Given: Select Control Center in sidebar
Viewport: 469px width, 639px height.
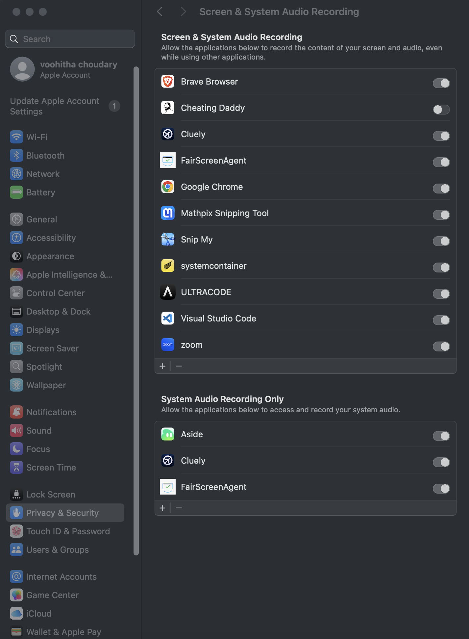Looking at the screenshot, I should (65, 293).
